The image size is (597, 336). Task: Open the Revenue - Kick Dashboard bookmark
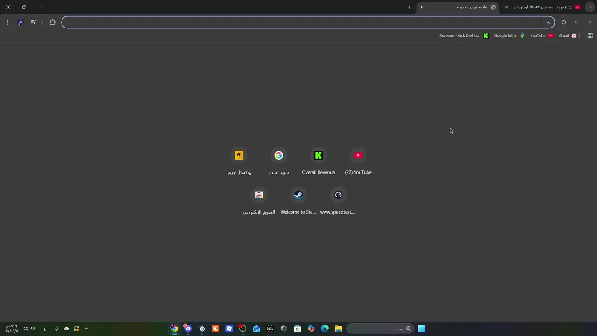point(464,35)
